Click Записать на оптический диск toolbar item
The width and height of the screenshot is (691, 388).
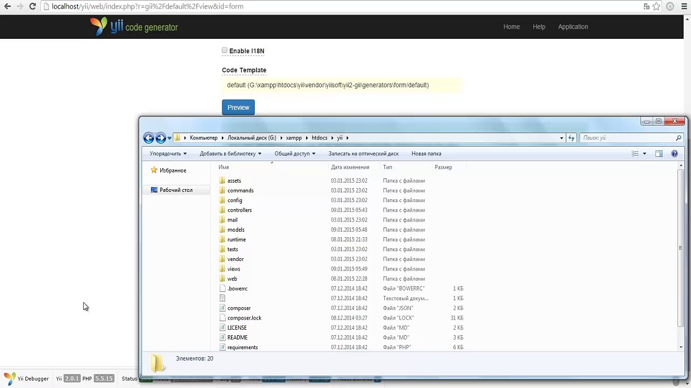pyautogui.click(x=363, y=154)
